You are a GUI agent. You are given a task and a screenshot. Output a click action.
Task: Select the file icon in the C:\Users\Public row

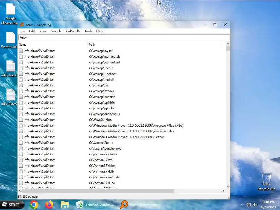21,143
